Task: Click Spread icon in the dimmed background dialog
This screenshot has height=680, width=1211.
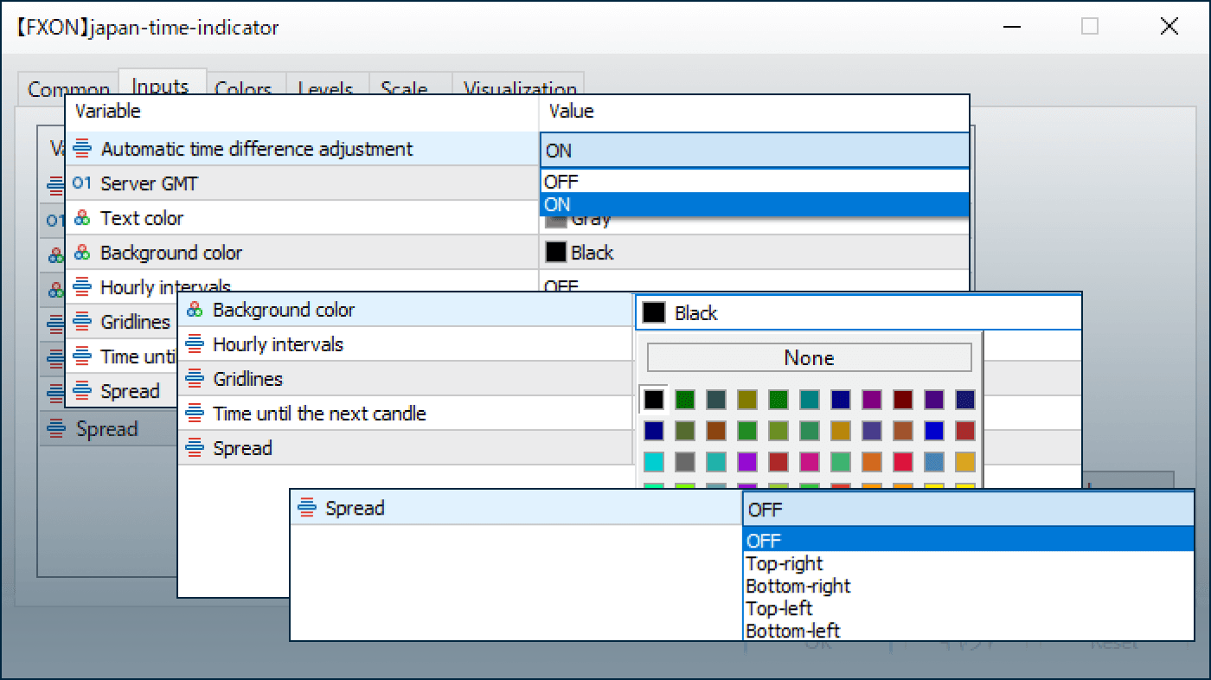Action: [x=56, y=429]
